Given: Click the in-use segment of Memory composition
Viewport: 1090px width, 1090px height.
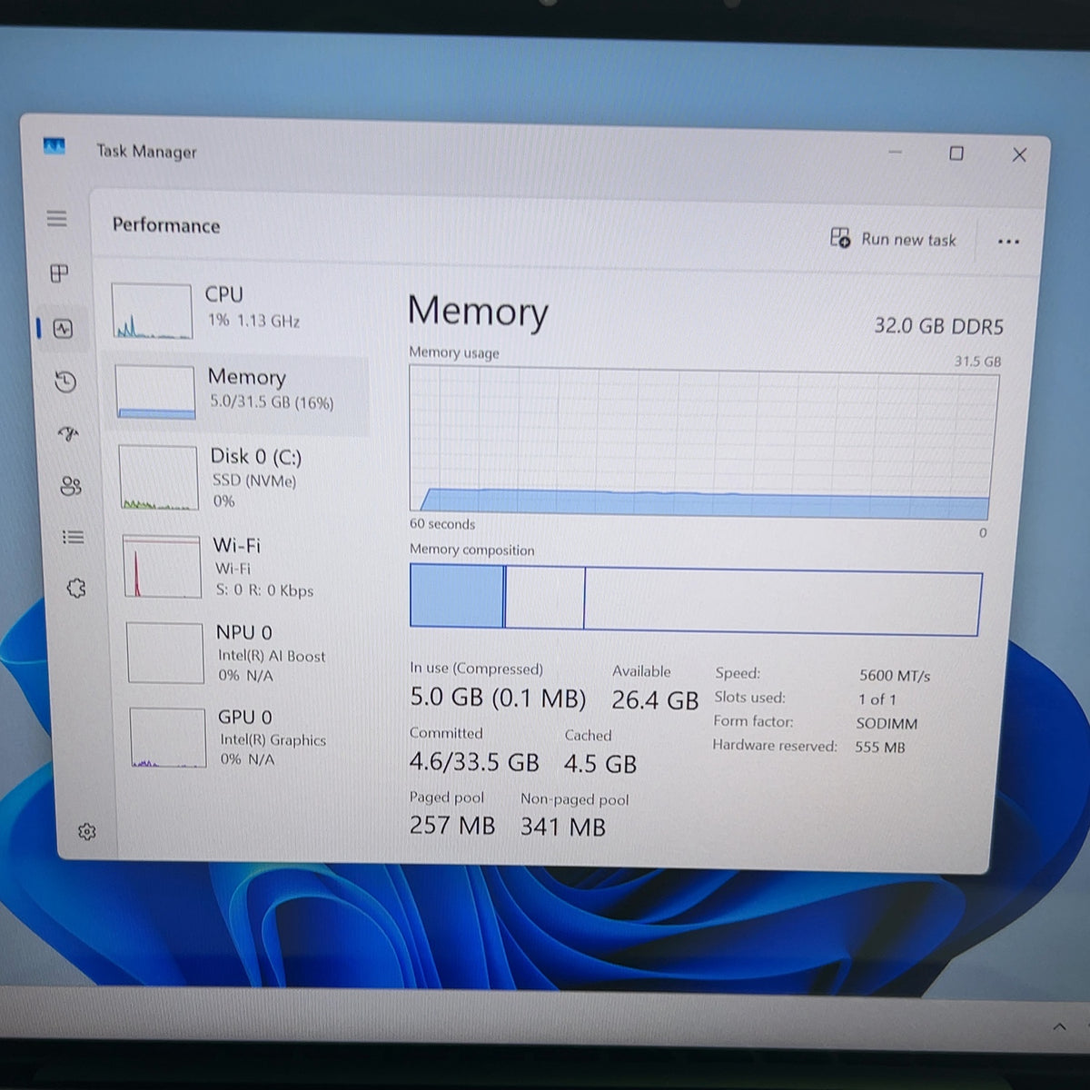Looking at the screenshot, I should point(457,596).
